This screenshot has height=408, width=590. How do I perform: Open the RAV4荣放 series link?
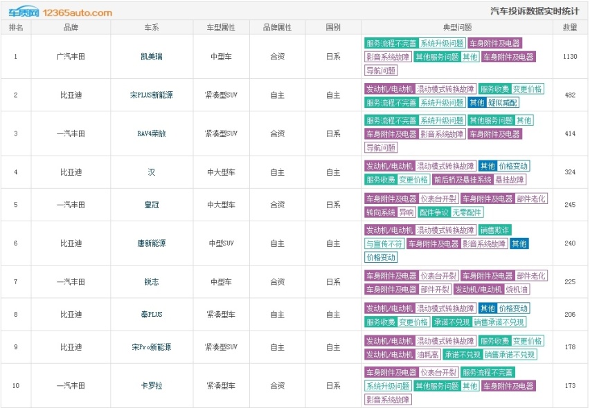click(x=151, y=133)
